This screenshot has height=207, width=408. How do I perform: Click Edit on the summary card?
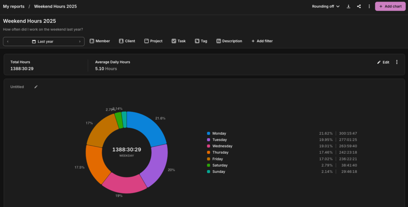point(383,62)
